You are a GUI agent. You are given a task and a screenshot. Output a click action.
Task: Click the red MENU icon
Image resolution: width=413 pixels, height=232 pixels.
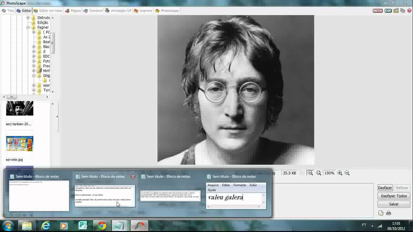coord(378,11)
